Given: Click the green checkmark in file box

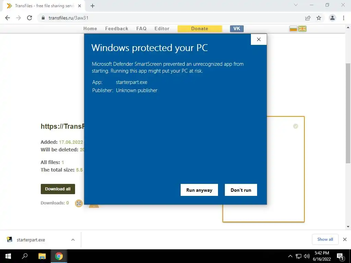Looking at the screenshot, I should click(x=295, y=126).
